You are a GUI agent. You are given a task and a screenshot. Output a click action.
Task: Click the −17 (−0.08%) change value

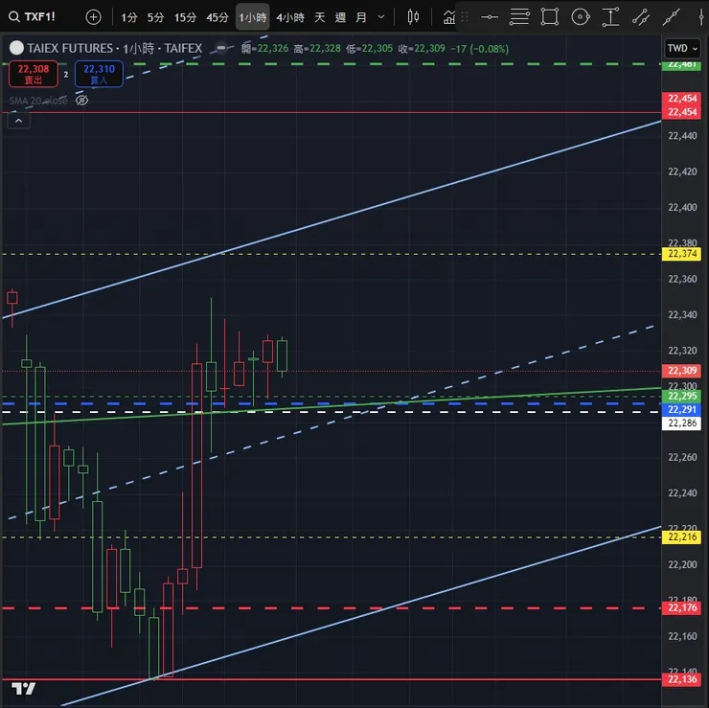(480, 49)
